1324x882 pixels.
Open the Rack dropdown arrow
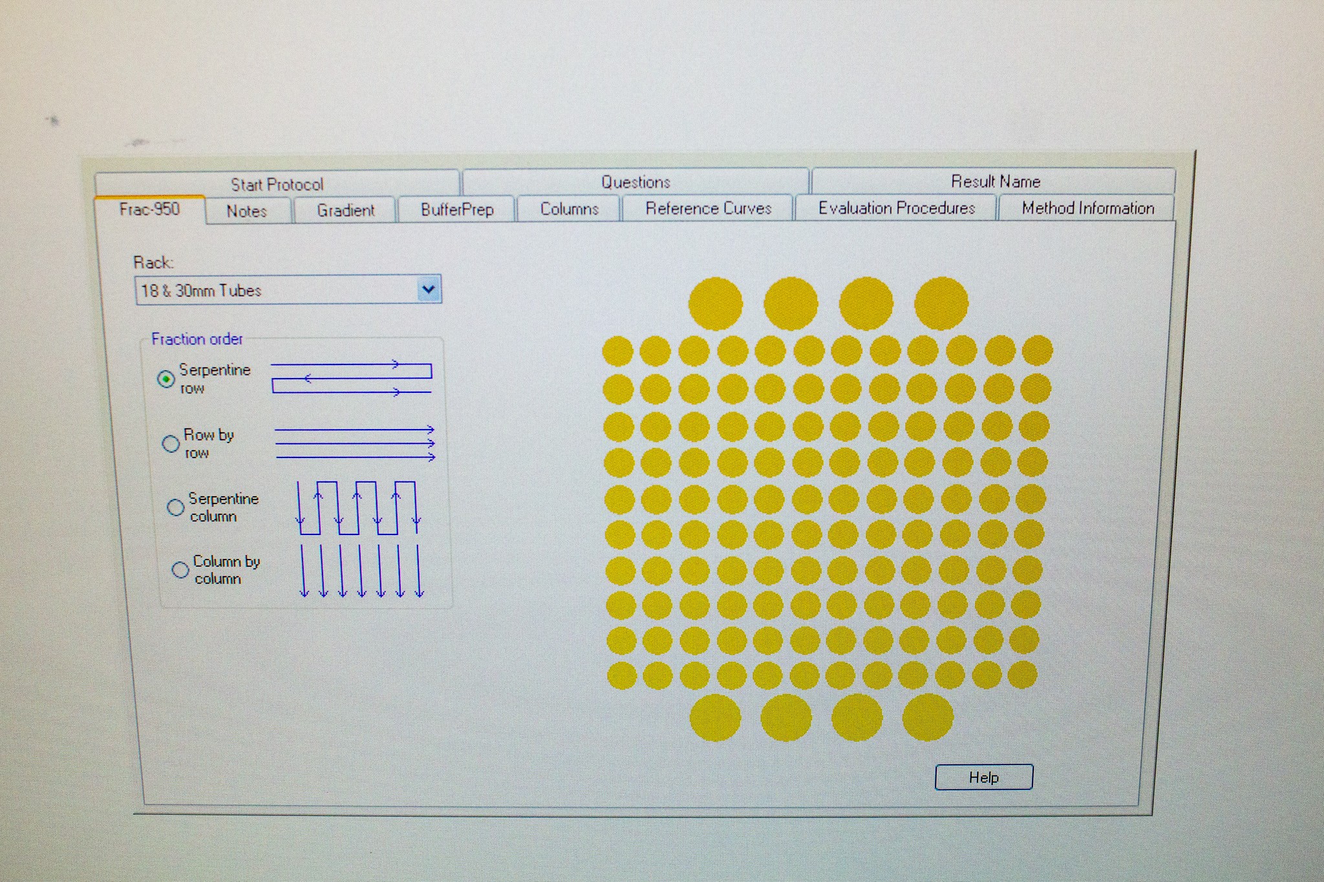[428, 289]
